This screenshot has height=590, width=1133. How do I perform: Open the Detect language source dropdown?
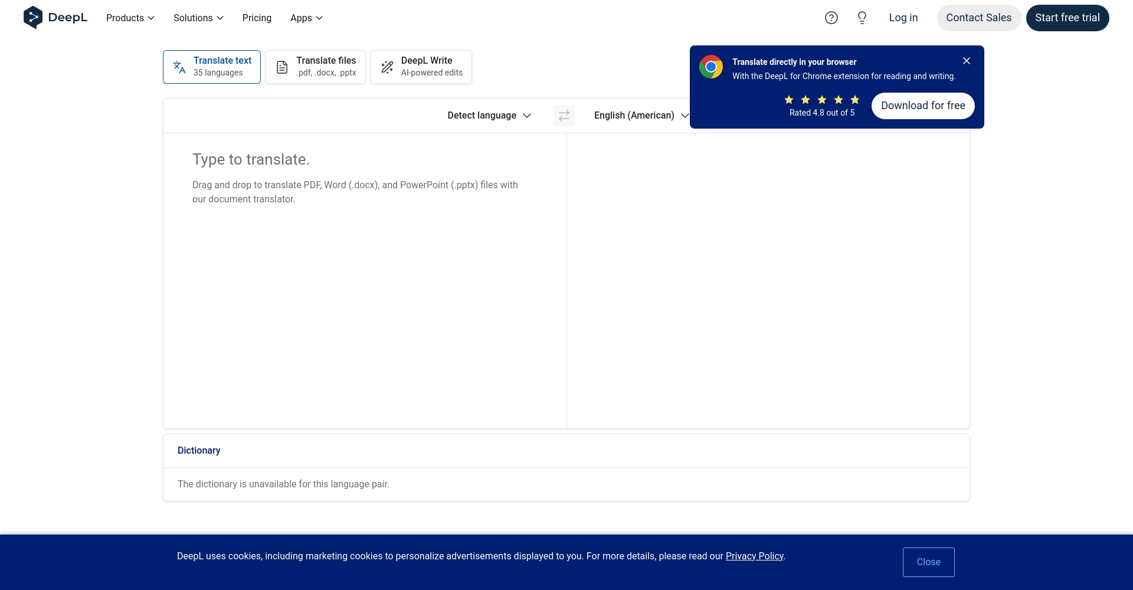(x=489, y=115)
